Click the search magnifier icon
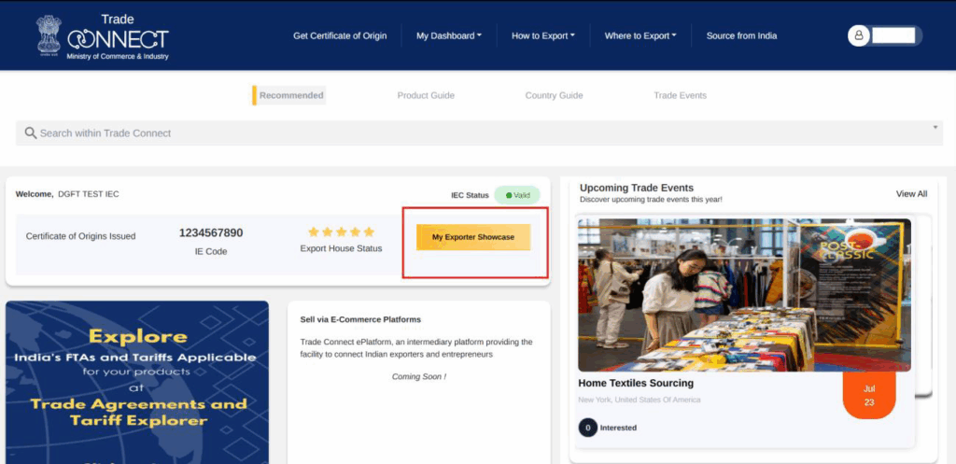The image size is (956, 464). click(30, 134)
